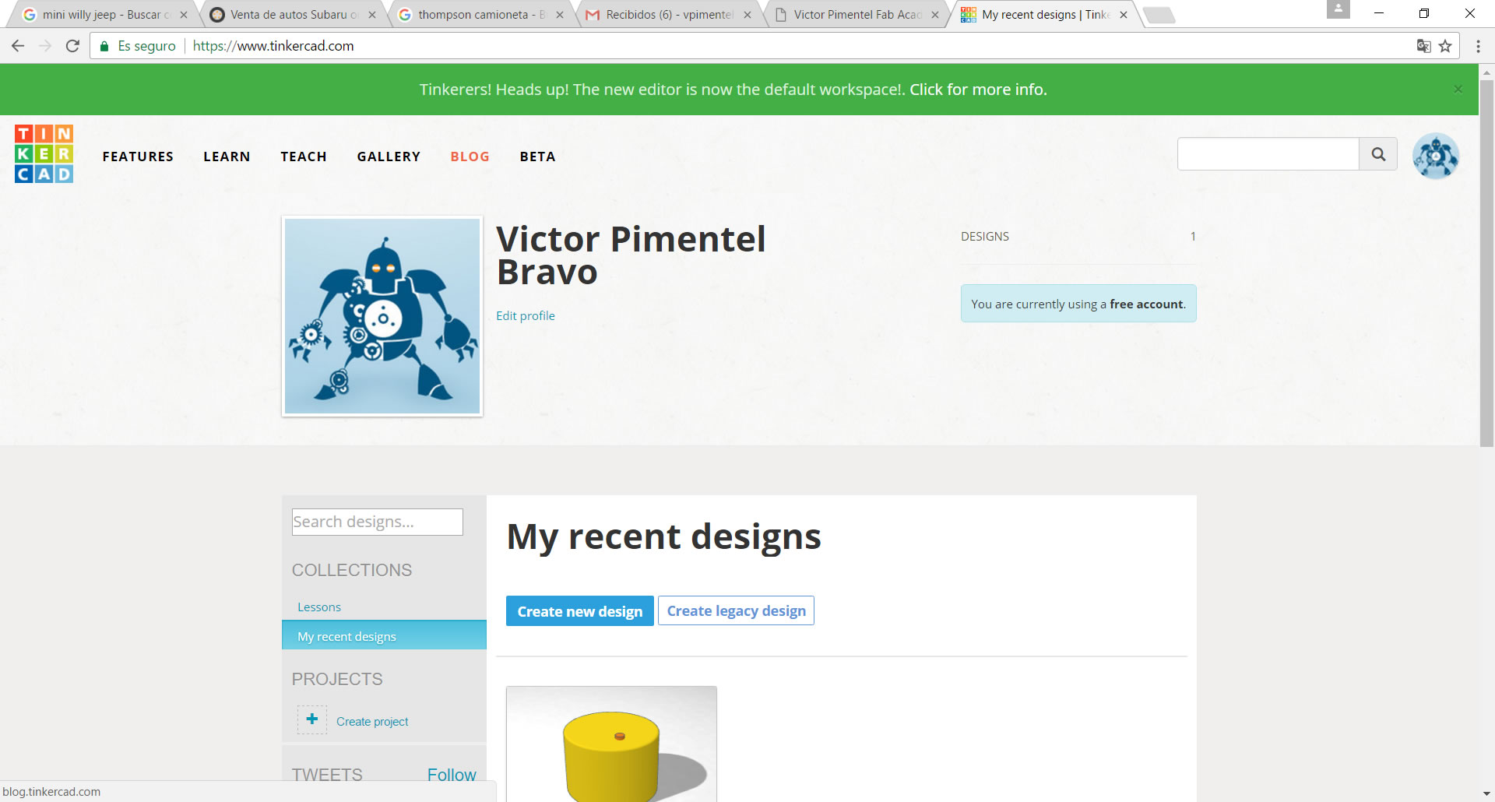Click the Create project link
The image size is (1495, 802).
[372, 721]
